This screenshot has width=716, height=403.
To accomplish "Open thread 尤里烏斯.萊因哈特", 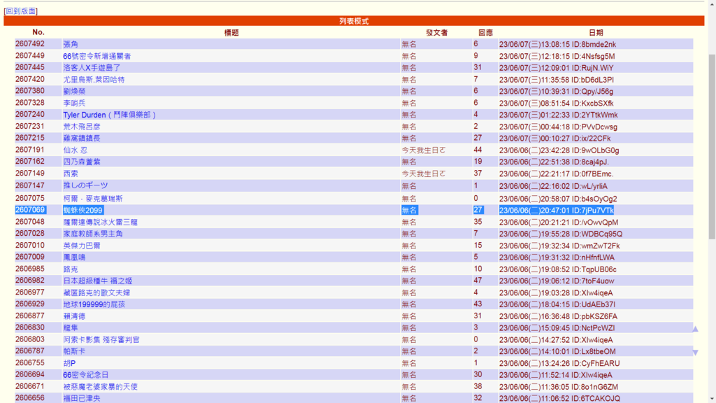I will point(94,80).
